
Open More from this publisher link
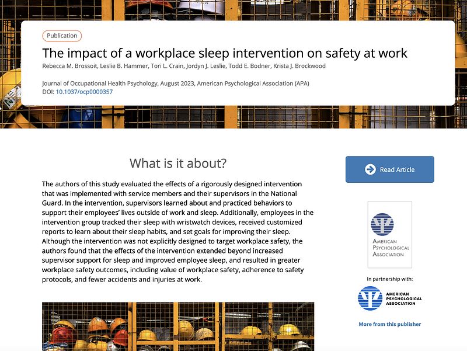click(x=389, y=324)
